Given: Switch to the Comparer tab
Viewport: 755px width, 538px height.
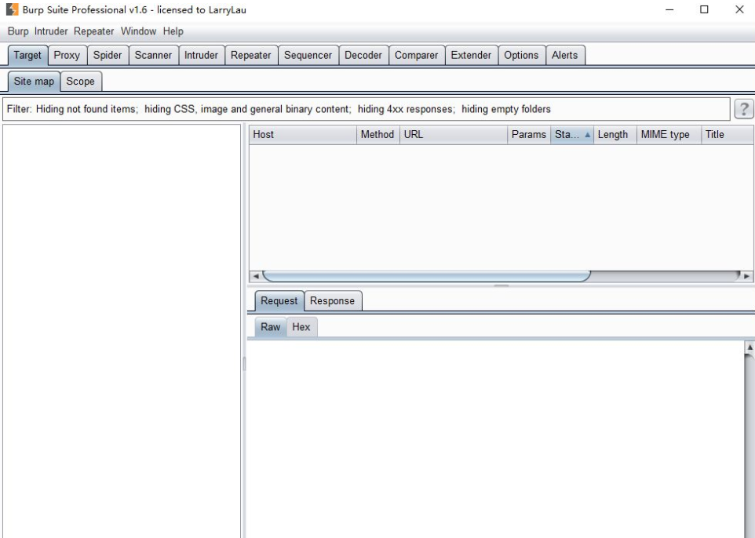Looking at the screenshot, I should point(417,55).
